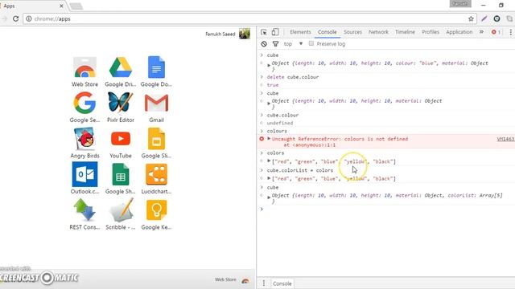Launch the Outlook.com app
This screenshot has height=289, width=515.
(x=84, y=179)
